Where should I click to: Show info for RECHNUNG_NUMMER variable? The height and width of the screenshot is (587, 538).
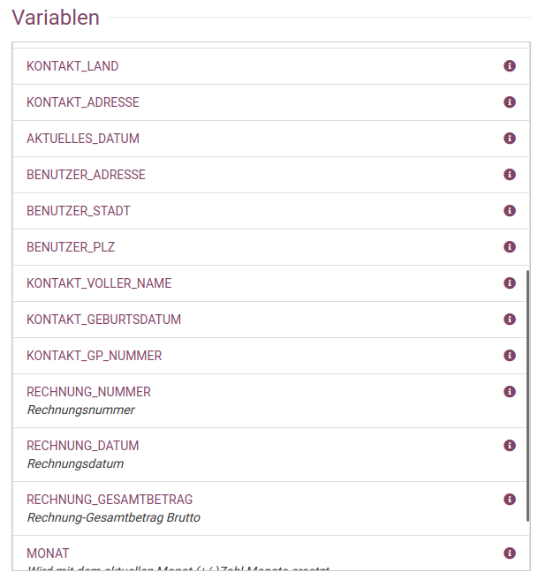pos(510,392)
